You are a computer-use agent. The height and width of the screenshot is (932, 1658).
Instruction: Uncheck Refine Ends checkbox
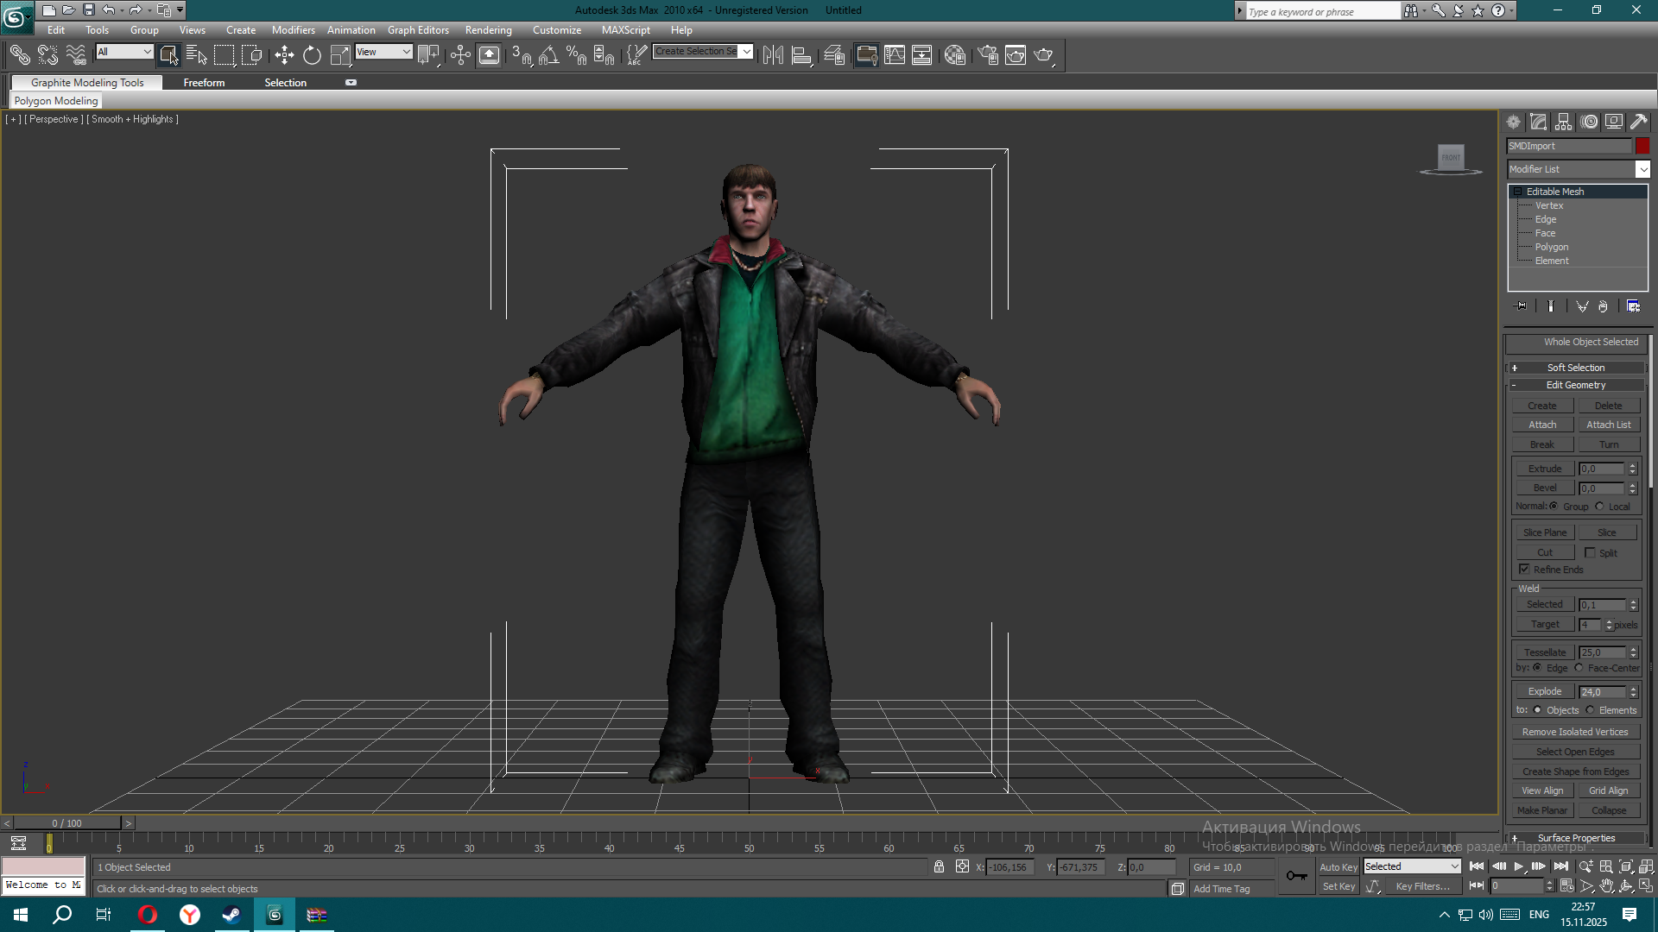click(1524, 569)
